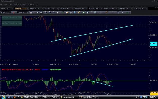
Task: Expand the grid table dropdown arrow
Action: click(x=98, y=12)
